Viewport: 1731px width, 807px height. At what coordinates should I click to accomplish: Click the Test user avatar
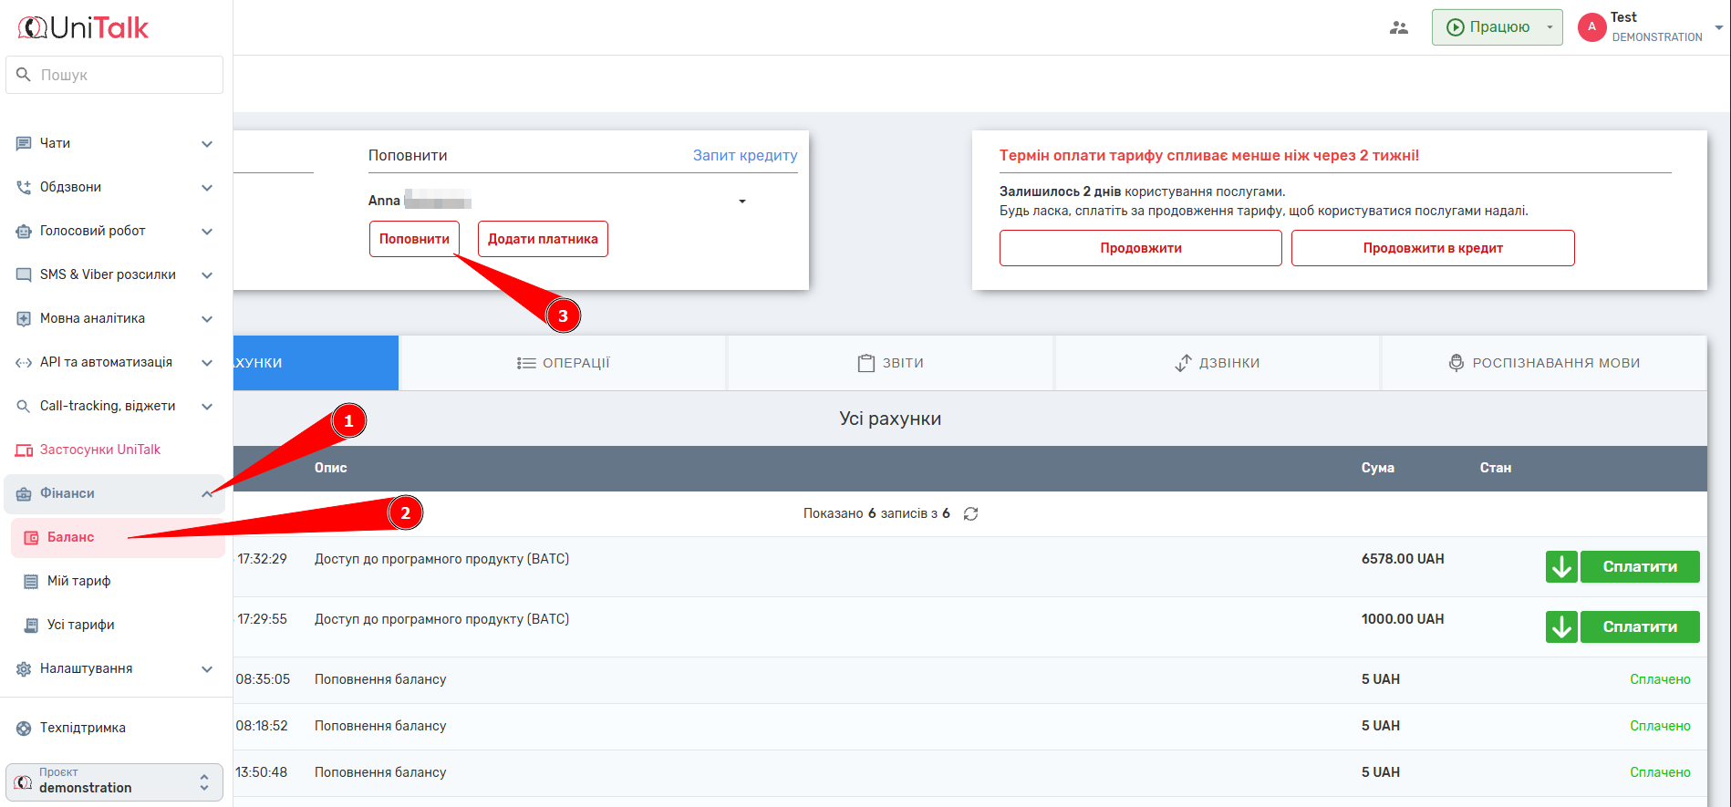[1591, 27]
